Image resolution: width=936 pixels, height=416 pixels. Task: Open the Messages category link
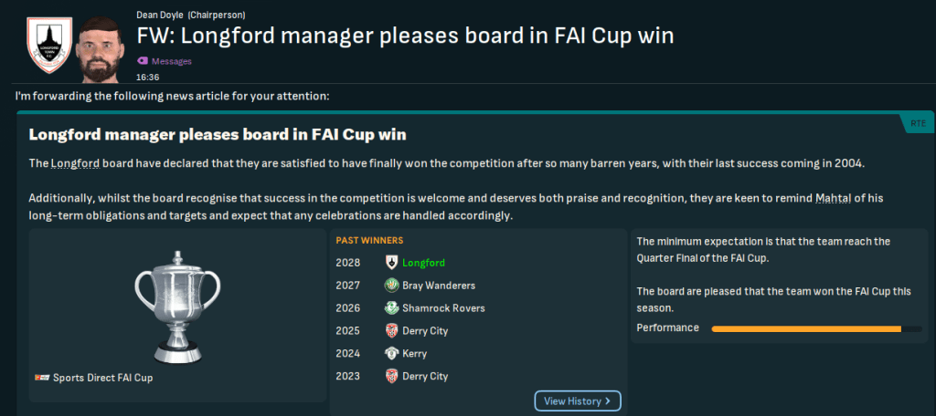171,61
